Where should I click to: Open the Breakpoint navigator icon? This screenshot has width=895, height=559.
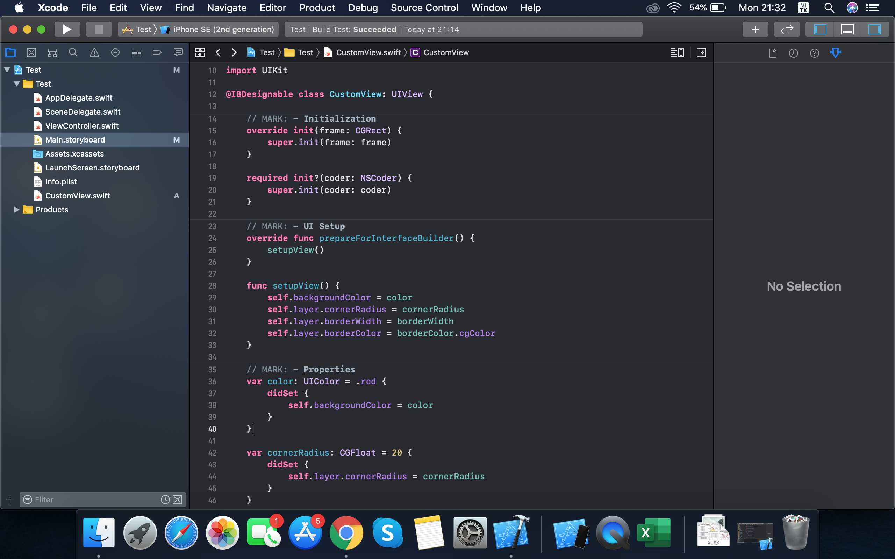[x=157, y=52]
